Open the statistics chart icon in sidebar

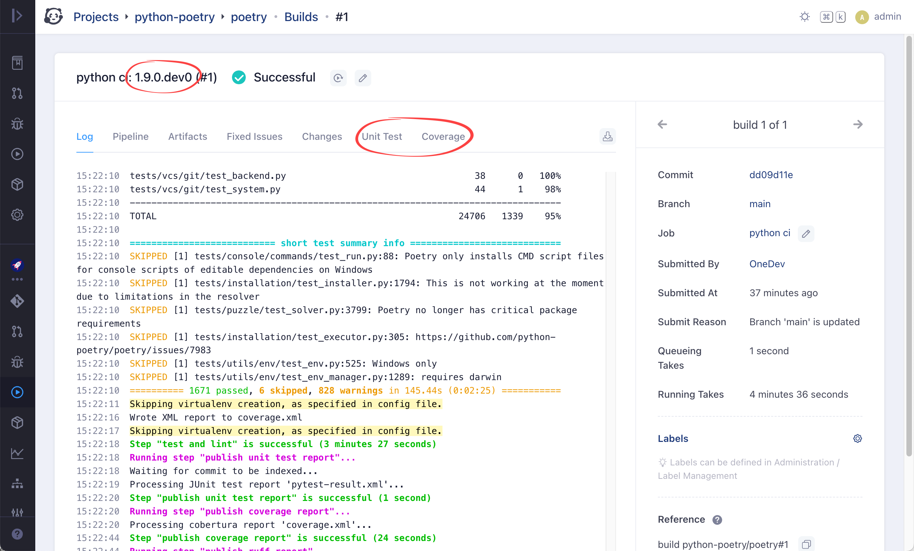pos(17,453)
